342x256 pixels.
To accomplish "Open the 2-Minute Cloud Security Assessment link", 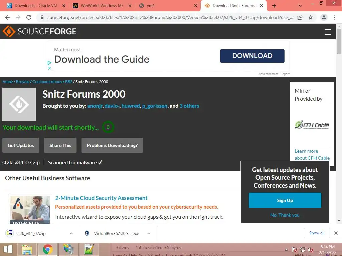I will [x=101, y=198].
